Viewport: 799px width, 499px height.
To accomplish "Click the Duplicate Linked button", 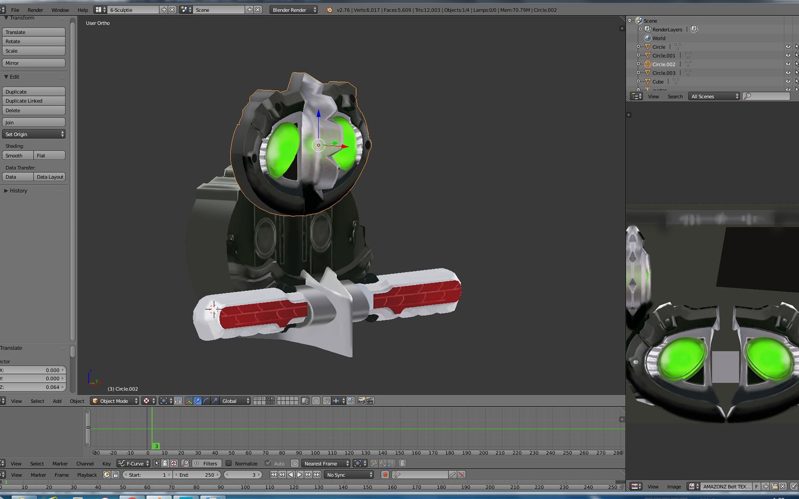I will pyautogui.click(x=34, y=101).
